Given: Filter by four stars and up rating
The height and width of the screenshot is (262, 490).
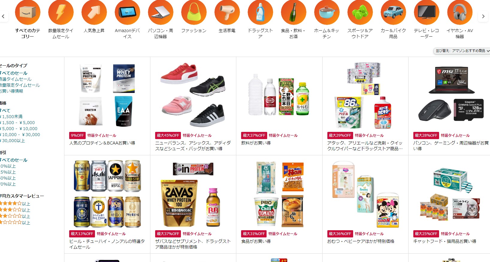Looking at the screenshot, I should [15, 204].
